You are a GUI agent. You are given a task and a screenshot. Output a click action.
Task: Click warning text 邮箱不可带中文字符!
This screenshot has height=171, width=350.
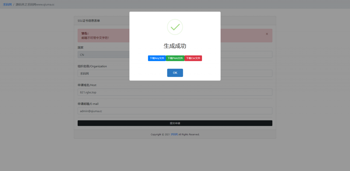(95, 38)
